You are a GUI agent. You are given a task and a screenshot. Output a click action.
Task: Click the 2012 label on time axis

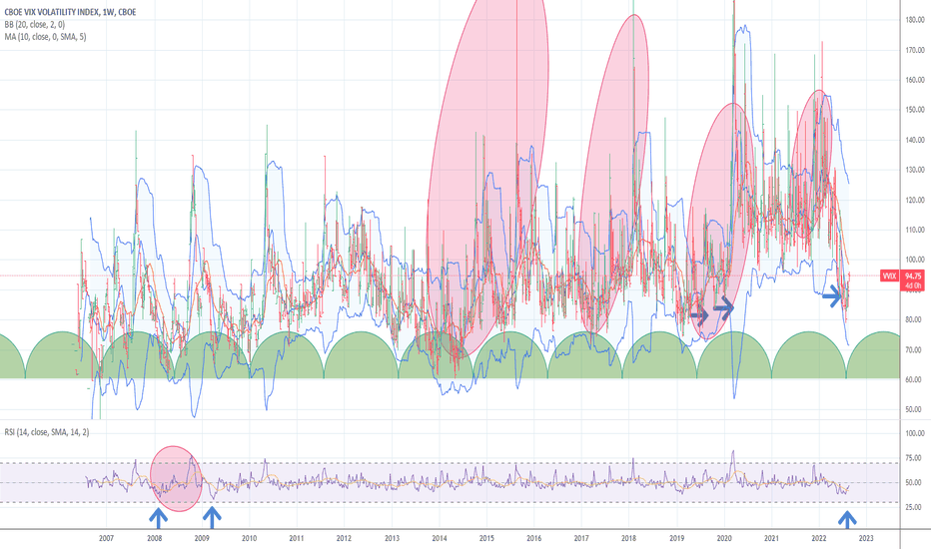[x=344, y=538]
